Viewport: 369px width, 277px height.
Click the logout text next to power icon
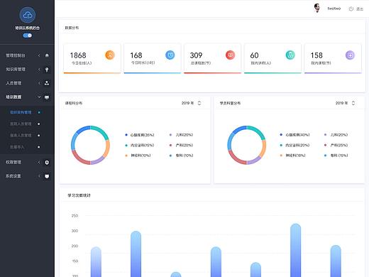pos(360,9)
